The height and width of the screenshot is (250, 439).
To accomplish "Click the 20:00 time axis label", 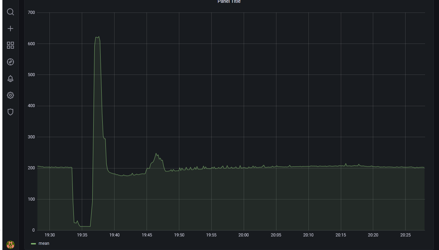I will point(244,235).
